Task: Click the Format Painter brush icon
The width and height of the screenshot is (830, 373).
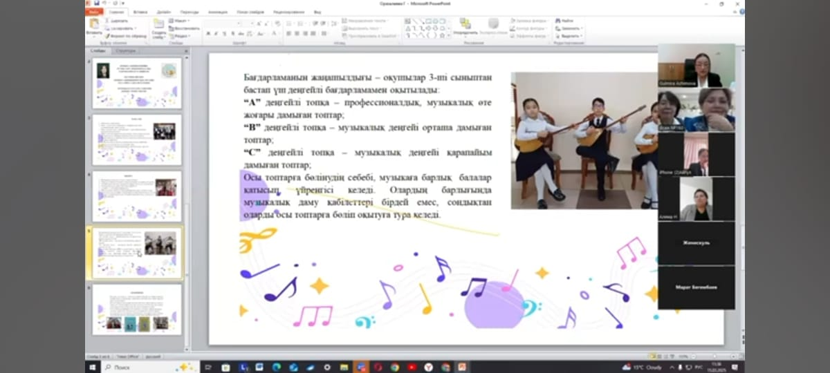Action: [x=108, y=36]
